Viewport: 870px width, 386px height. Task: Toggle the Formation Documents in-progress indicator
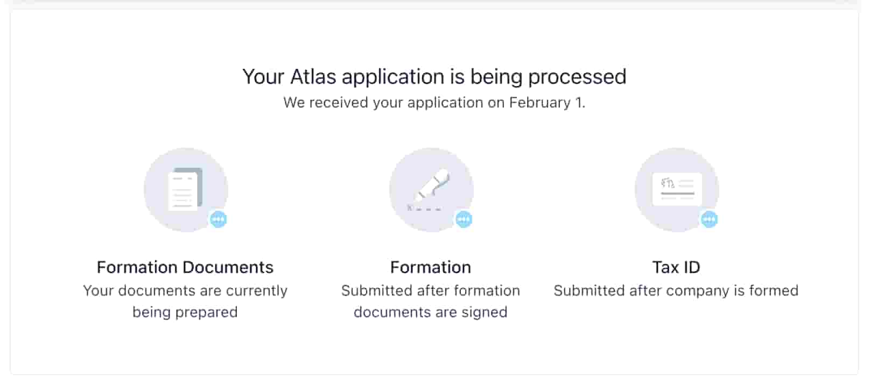[x=218, y=219]
